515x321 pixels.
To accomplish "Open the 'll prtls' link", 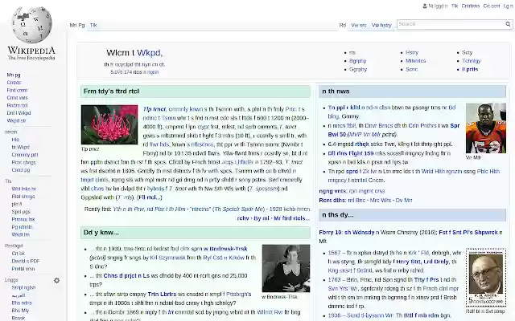I will point(470,70).
